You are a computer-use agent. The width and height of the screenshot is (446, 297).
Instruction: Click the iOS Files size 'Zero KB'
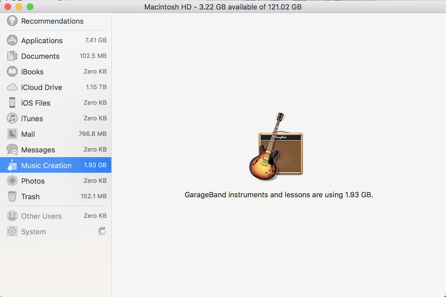(95, 103)
